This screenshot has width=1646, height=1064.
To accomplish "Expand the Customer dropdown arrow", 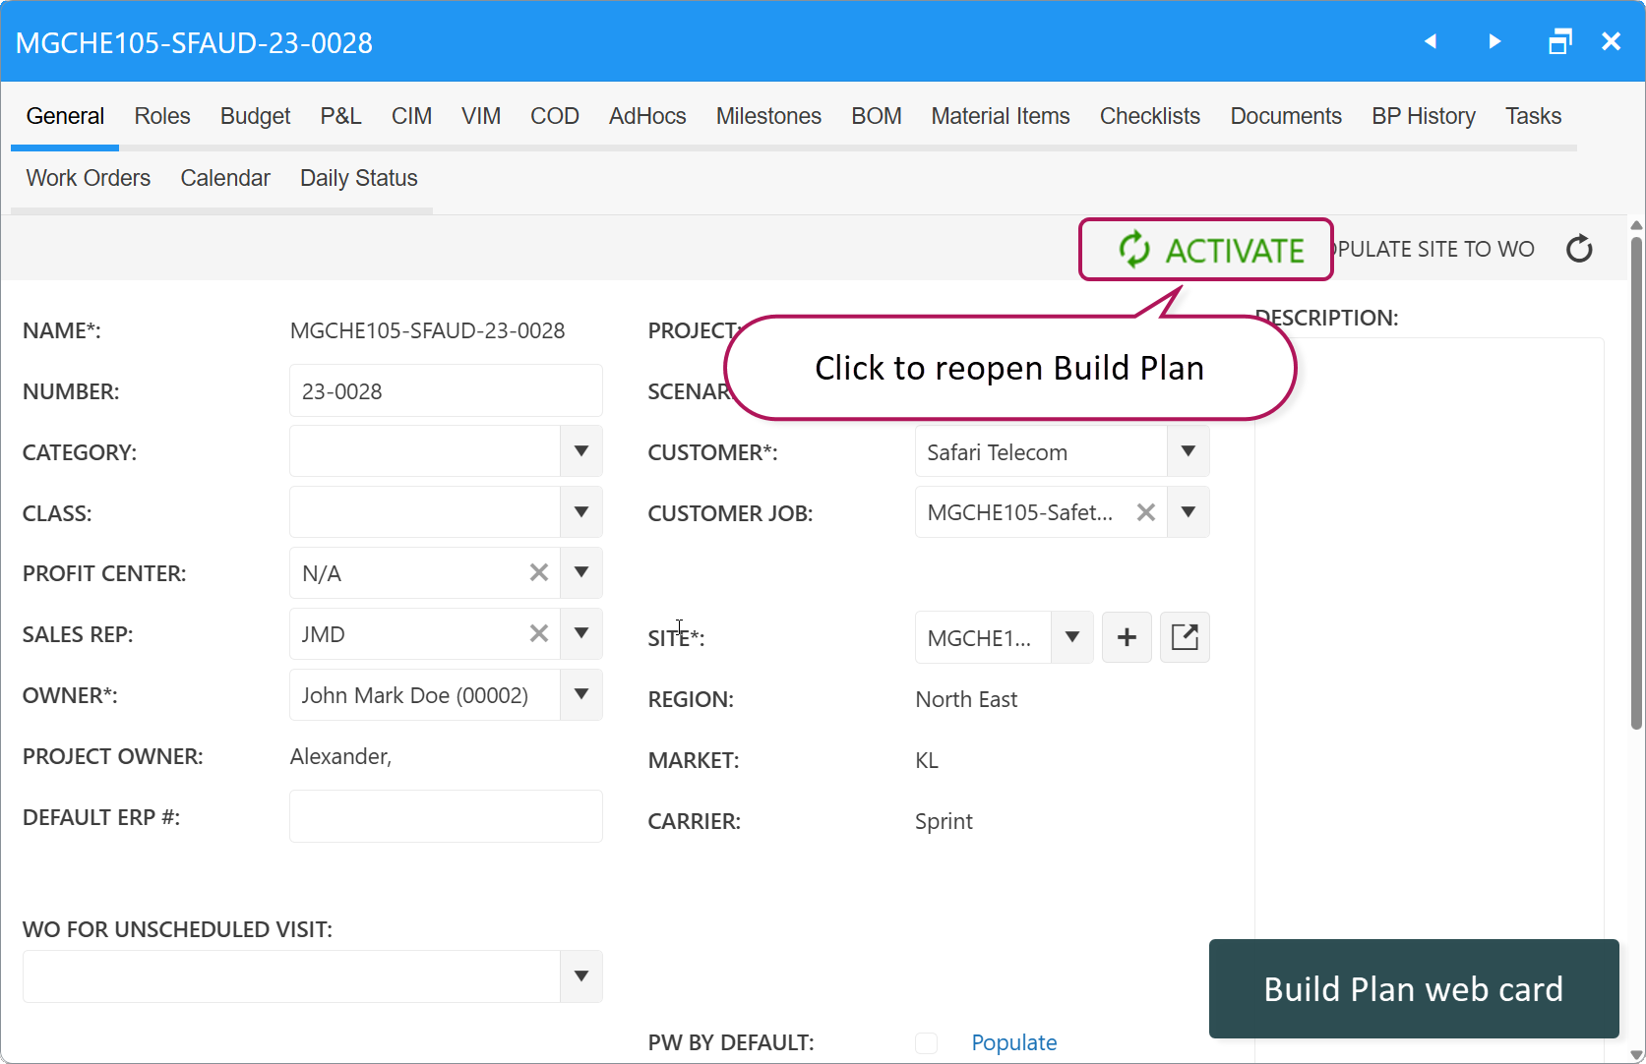I will (1189, 451).
